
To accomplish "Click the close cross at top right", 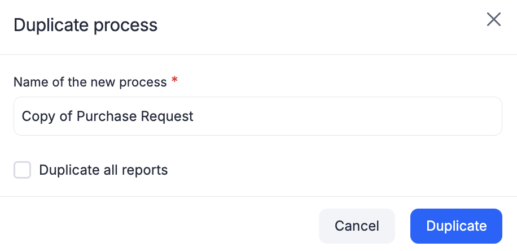I will 494,20.
